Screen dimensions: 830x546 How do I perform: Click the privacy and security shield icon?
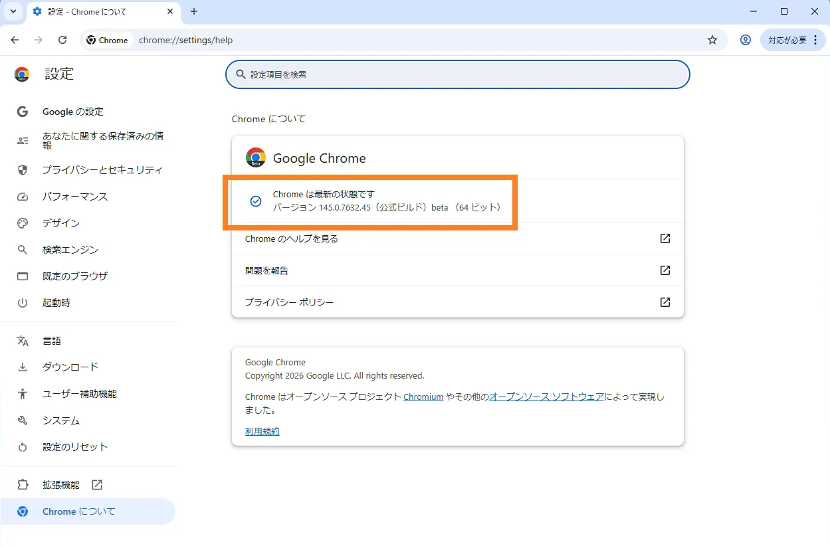(23, 170)
